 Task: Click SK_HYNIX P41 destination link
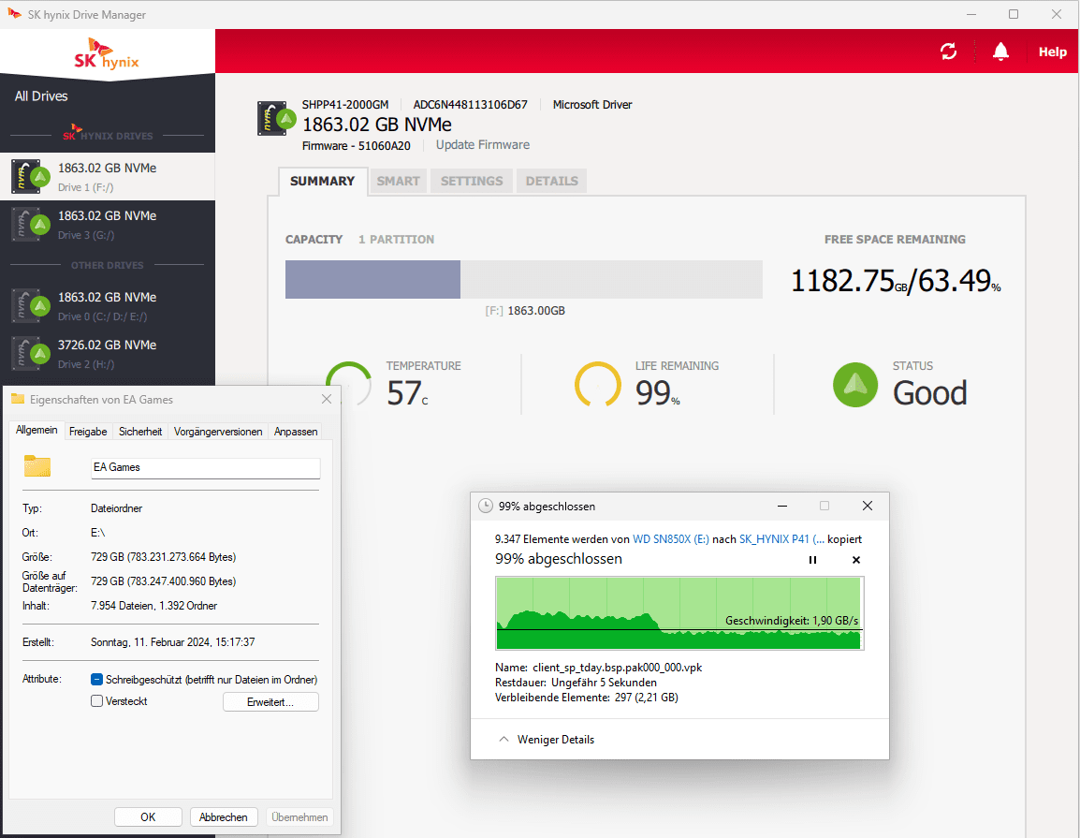781,539
